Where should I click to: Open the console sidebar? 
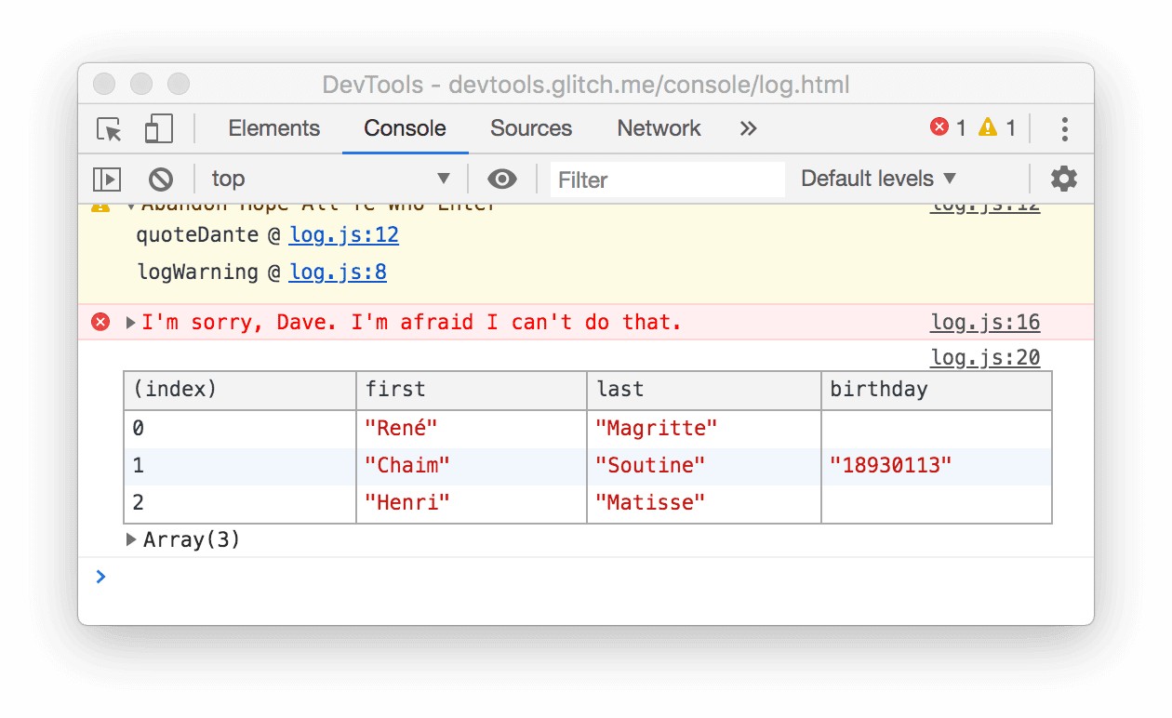pos(107,179)
